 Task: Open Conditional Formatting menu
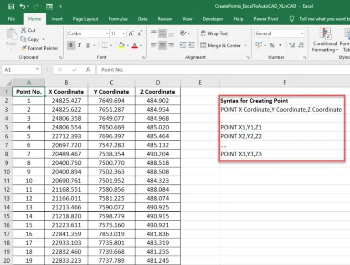tap(325, 40)
